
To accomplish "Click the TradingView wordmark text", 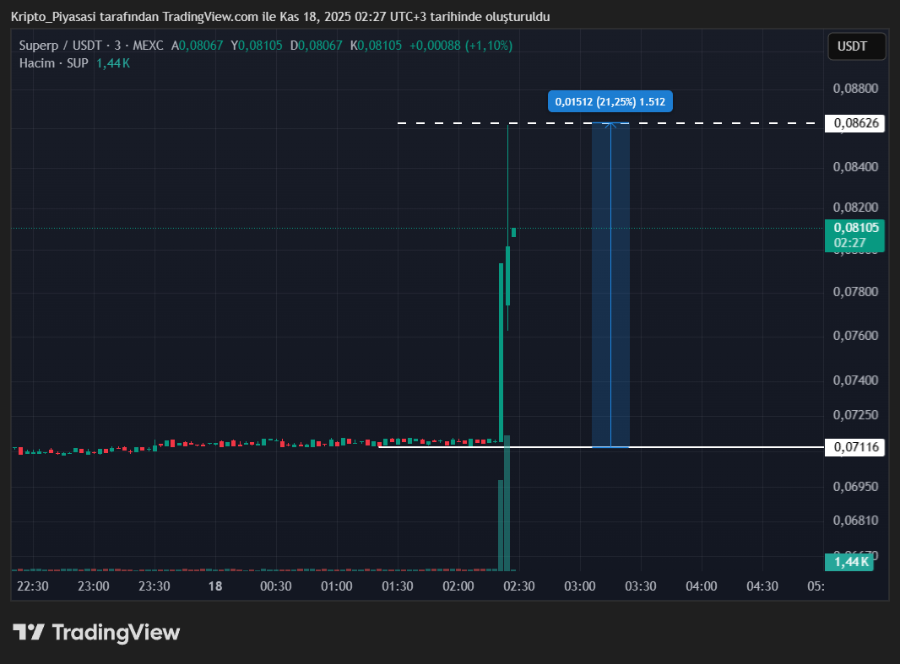I will (116, 632).
